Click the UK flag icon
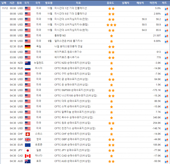The height and width of the screenshot is (164, 170). pos(28,140)
